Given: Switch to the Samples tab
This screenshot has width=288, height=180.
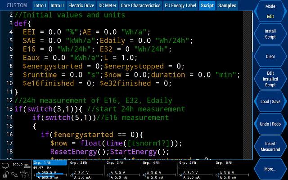Looking at the screenshot, I should 227,5.
